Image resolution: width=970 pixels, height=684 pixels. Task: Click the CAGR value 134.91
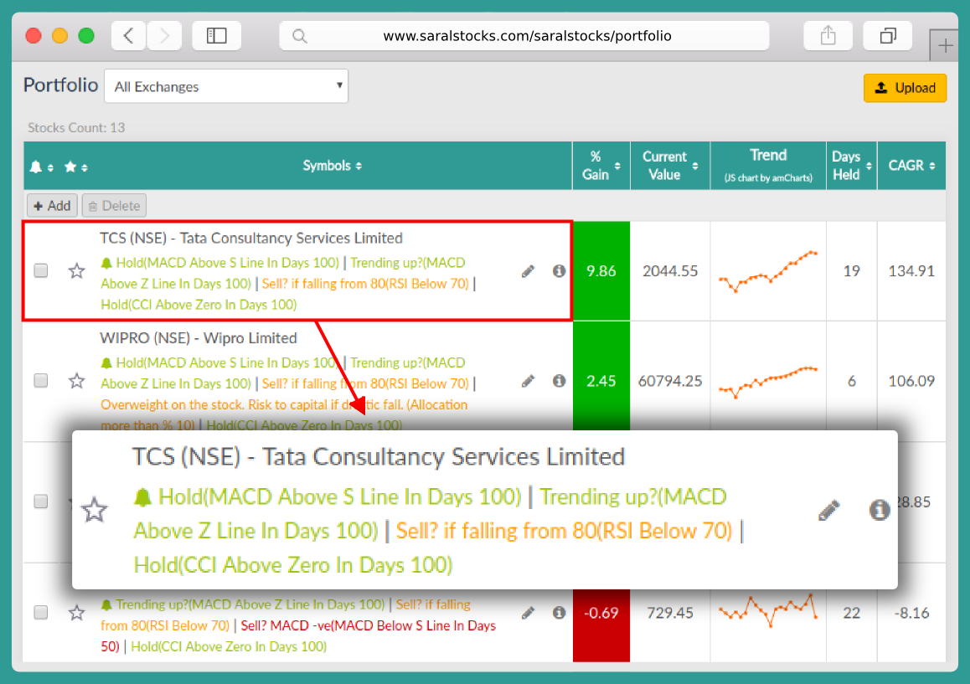coord(911,271)
